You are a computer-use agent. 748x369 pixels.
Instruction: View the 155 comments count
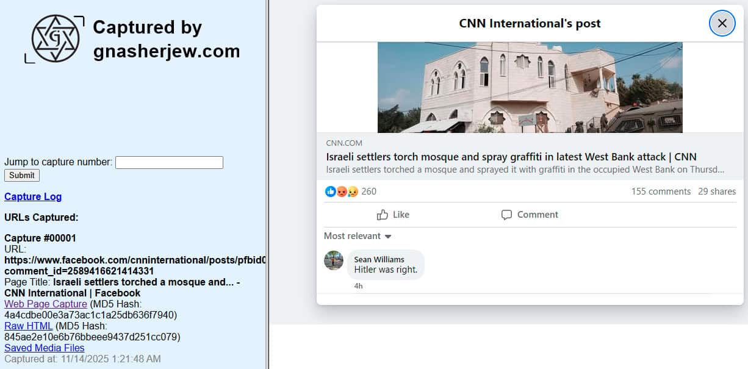pos(661,192)
